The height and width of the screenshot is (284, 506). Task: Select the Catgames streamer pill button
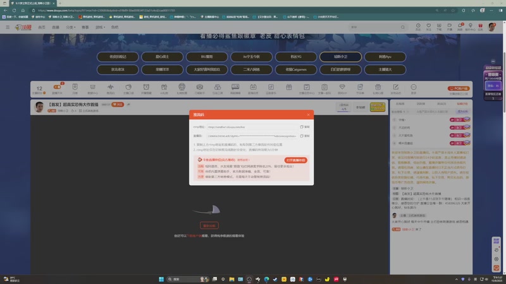(296, 69)
